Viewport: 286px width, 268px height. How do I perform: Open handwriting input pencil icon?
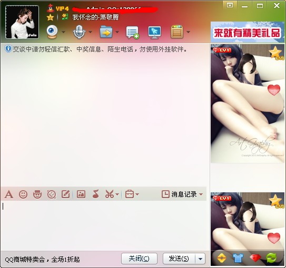click(66, 194)
